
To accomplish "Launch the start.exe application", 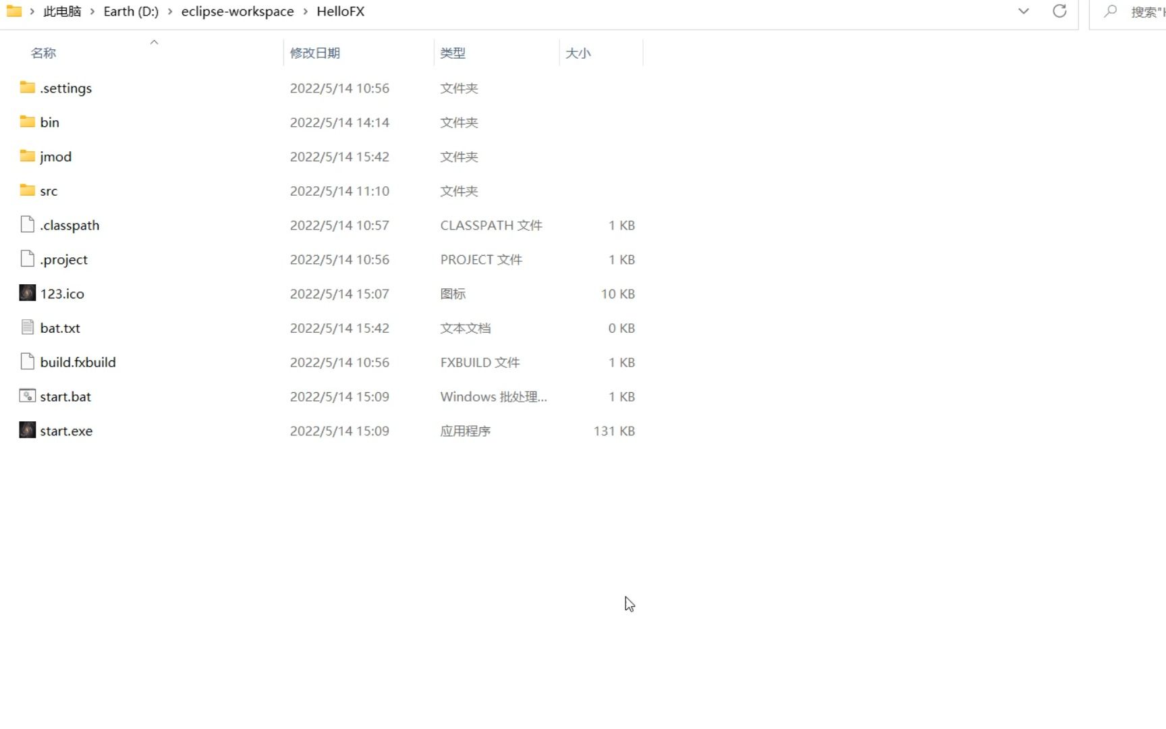I will point(66,431).
